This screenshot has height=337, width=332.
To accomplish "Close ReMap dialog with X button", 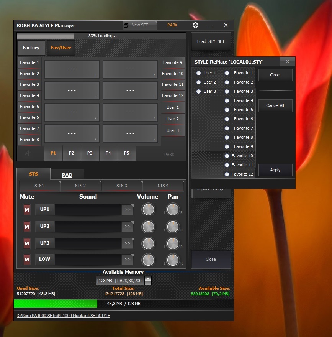I will 288,62.
